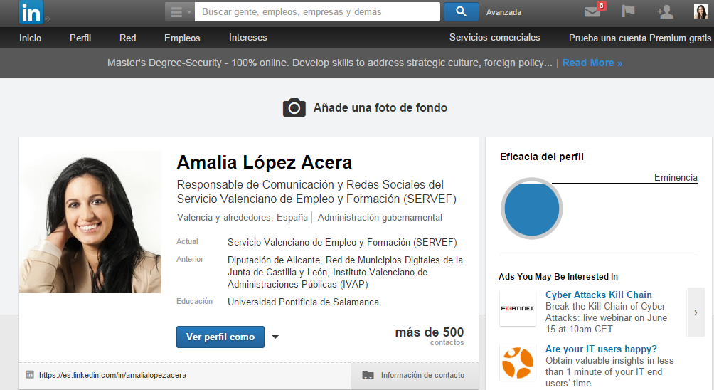Show next ad with right chevron

point(696,312)
